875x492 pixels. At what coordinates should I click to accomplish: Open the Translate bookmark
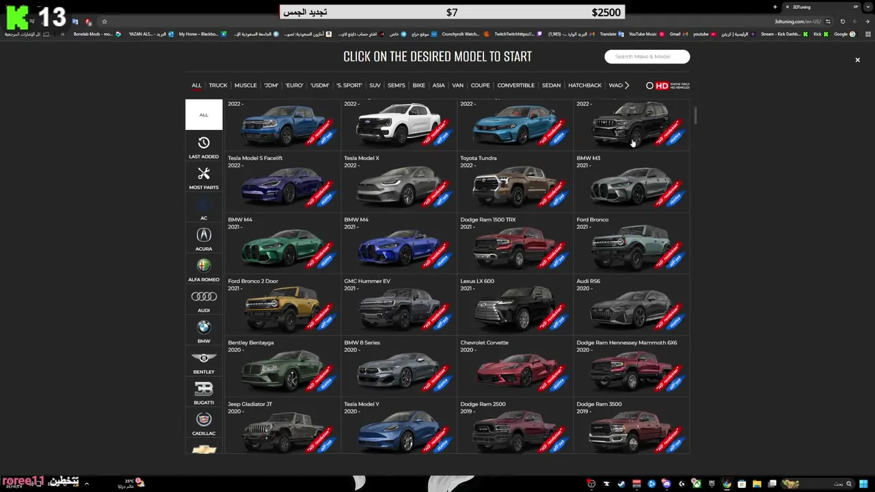611,34
